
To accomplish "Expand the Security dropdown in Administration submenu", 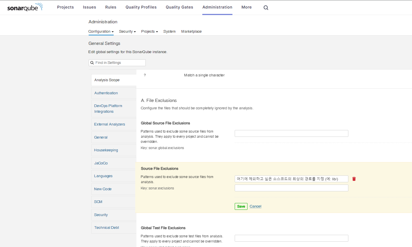I will (127, 32).
